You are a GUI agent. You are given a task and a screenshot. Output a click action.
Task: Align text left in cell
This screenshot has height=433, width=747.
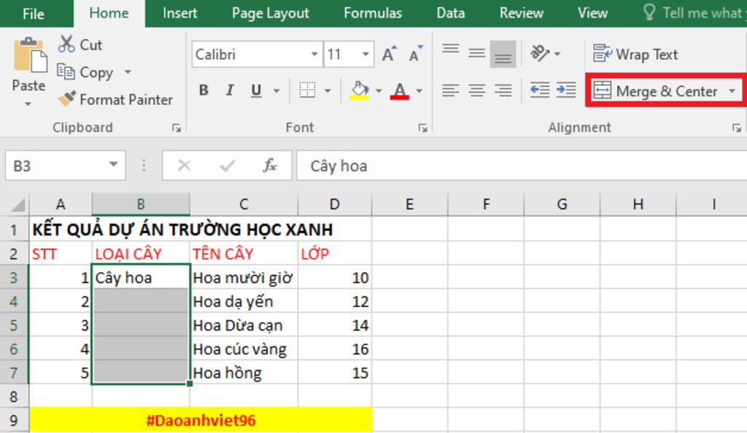451,90
